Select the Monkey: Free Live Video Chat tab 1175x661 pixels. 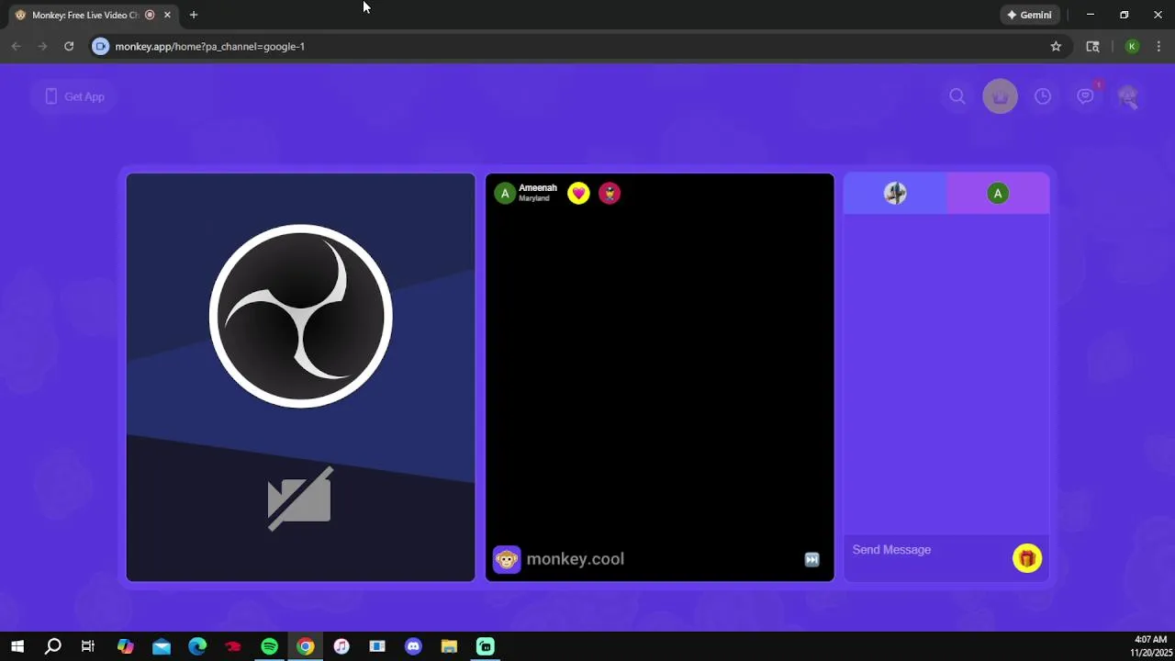point(84,15)
